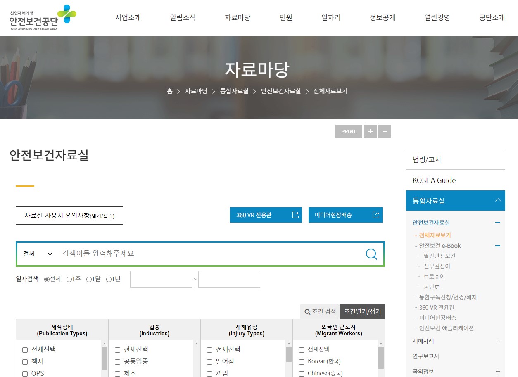Viewport: 518px width, 377px height.
Task: Open the 민원 top menu
Action: coord(286,17)
